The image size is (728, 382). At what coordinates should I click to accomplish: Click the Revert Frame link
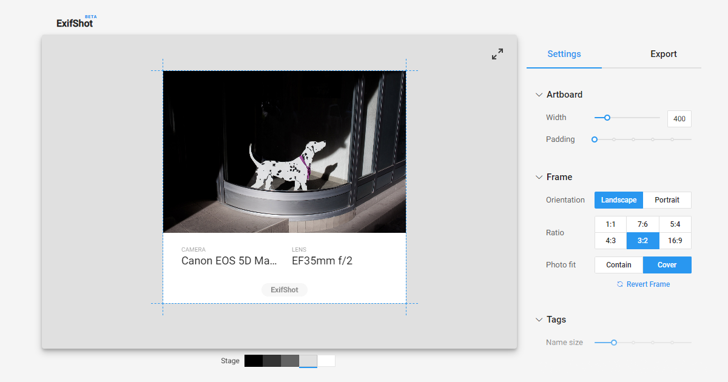coord(648,284)
